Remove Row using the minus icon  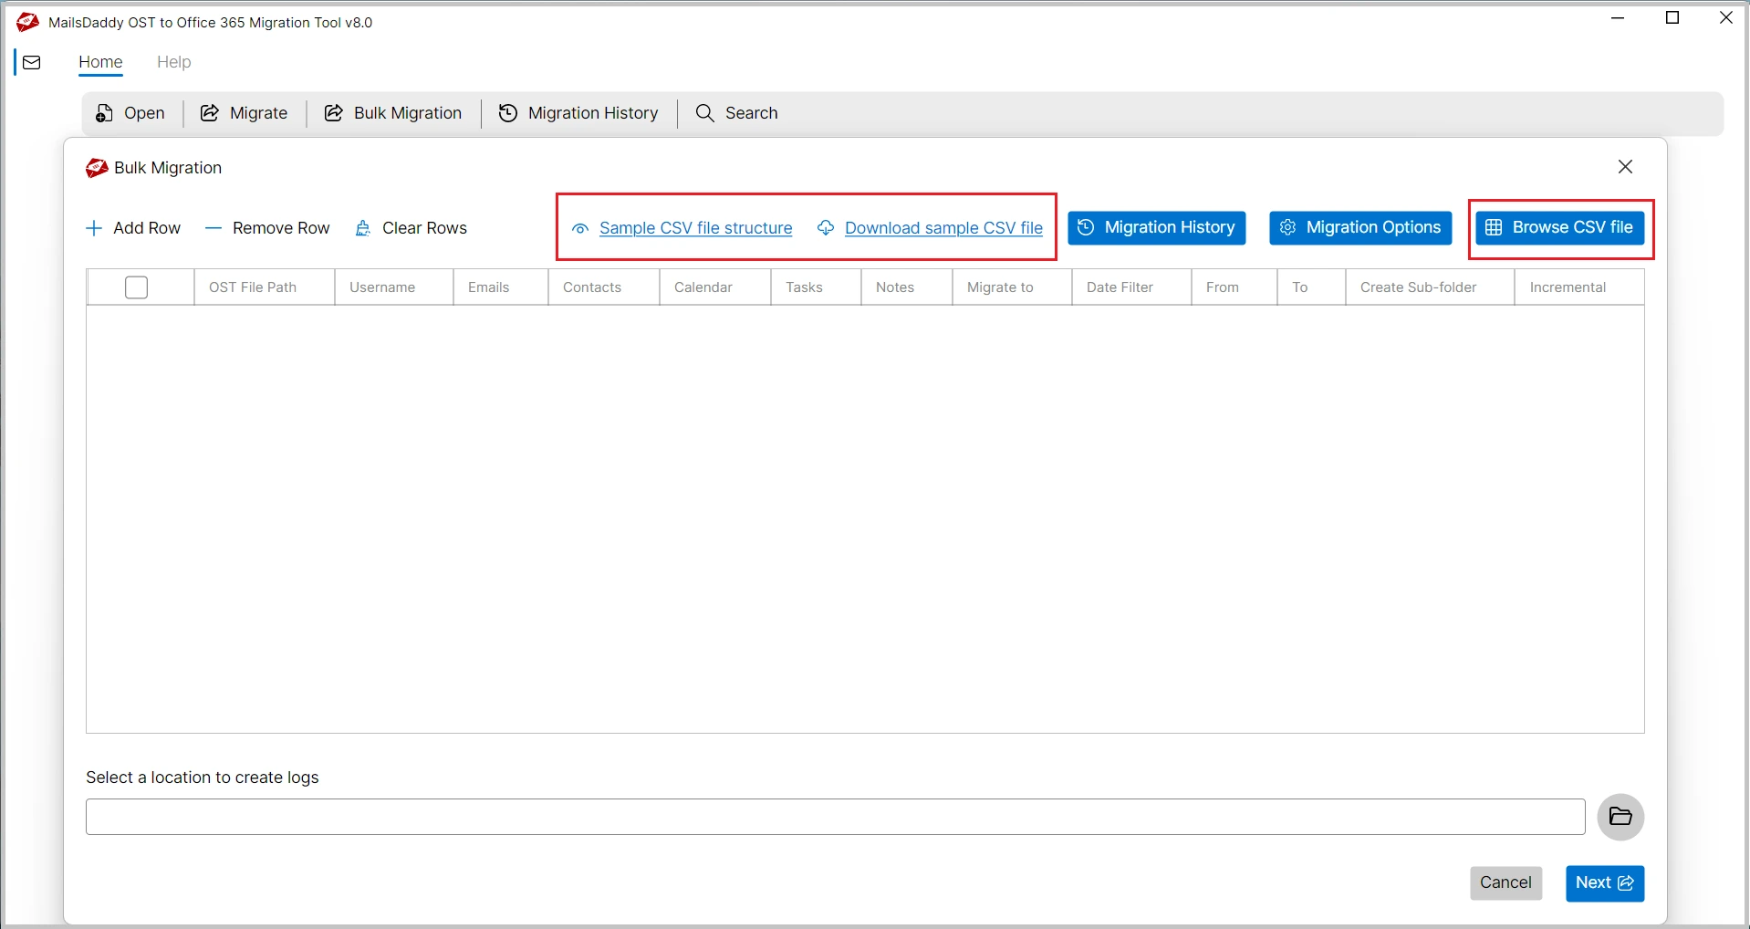coord(214,228)
